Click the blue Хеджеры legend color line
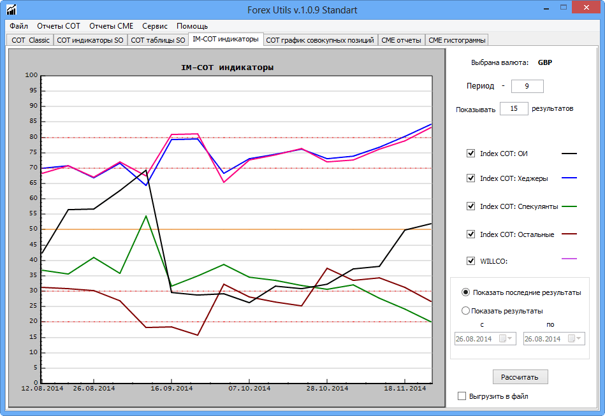This screenshot has height=416, width=605. 569,178
